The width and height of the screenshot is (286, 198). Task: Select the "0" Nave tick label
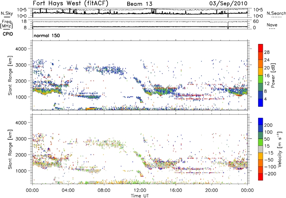pos(254,28)
